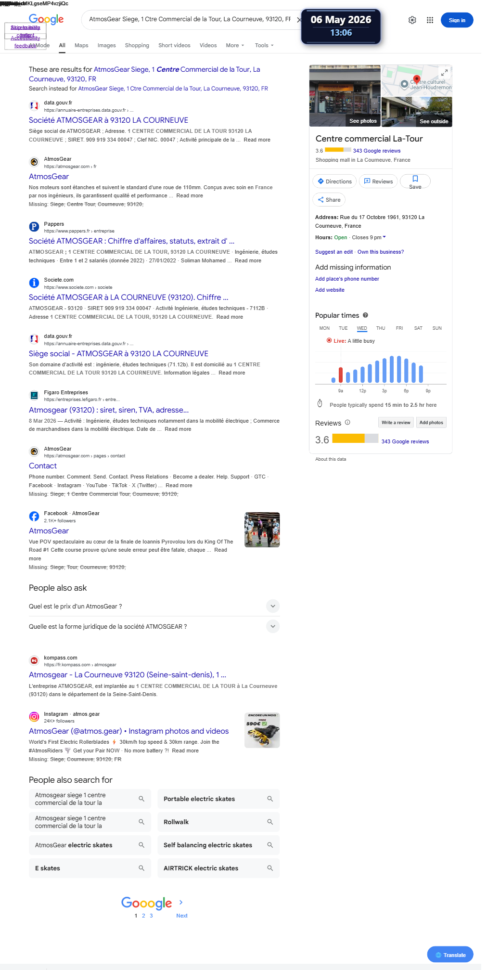Click Add website link

330,290
